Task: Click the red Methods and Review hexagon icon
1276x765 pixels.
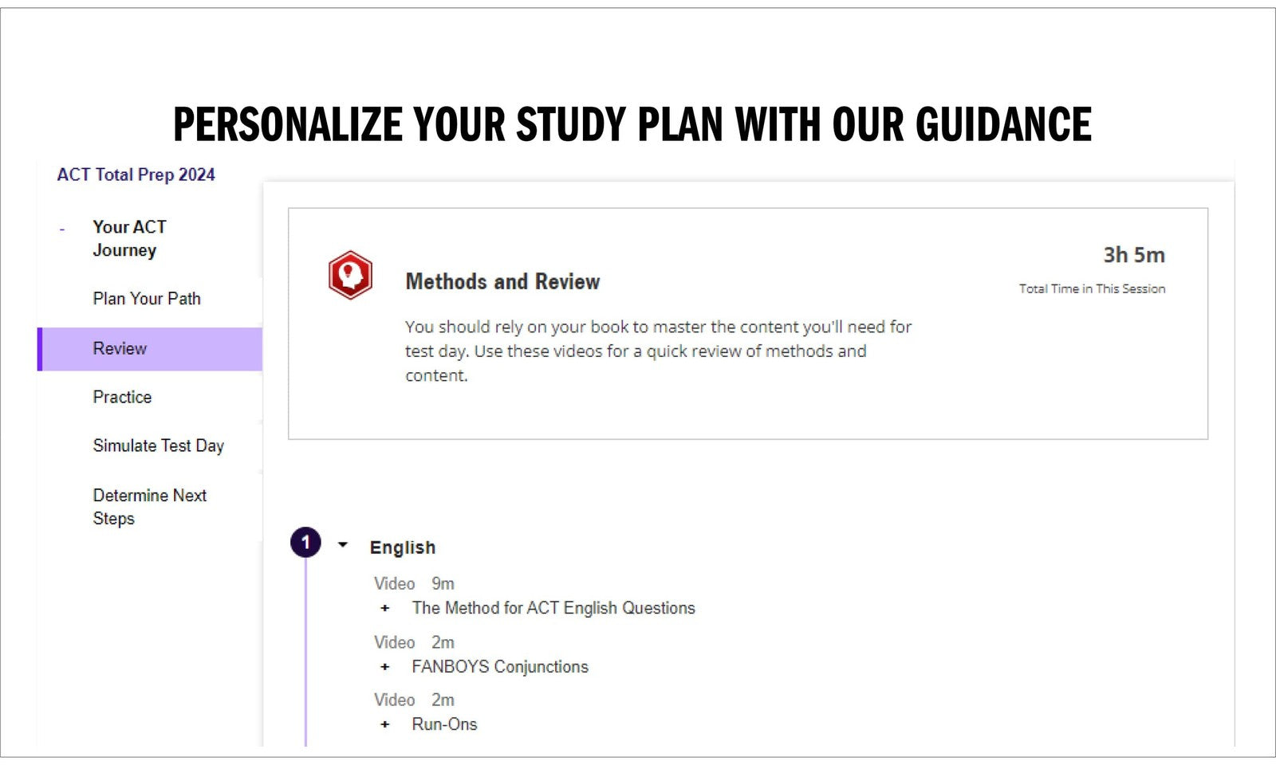Action: point(350,275)
